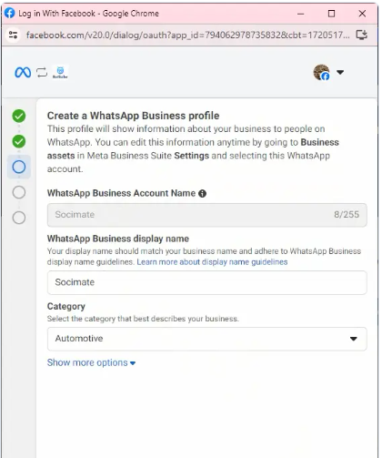The height and width of the screenshot is (458, 382).
Task: Click the WhatsApp Business display name field
Action: point(207,282)
